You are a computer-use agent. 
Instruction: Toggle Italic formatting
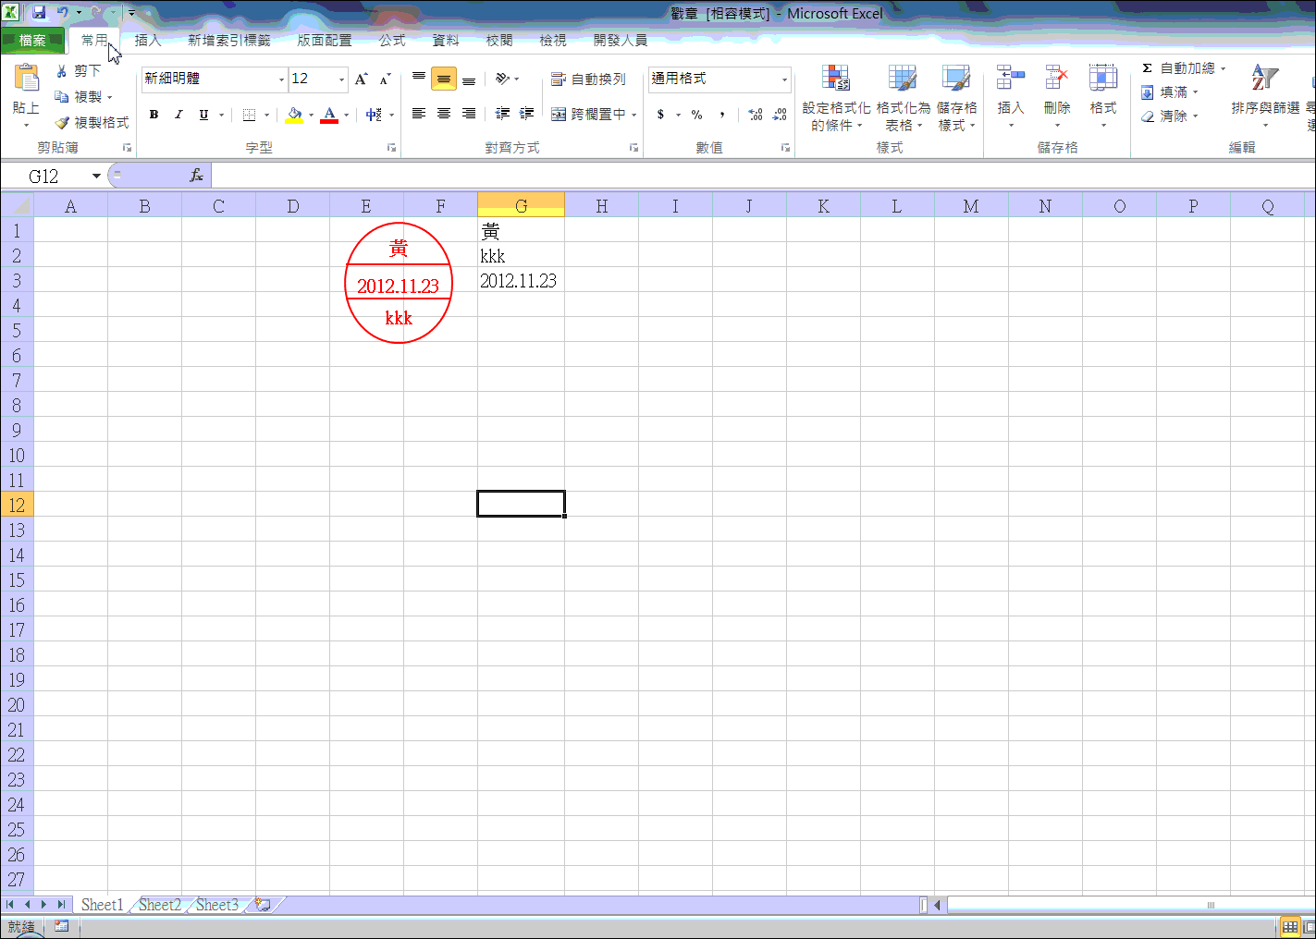point(178,115)
